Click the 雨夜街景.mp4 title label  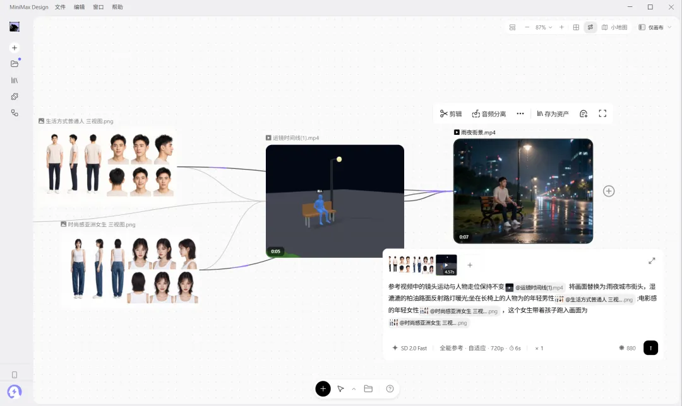pos(478,132)
